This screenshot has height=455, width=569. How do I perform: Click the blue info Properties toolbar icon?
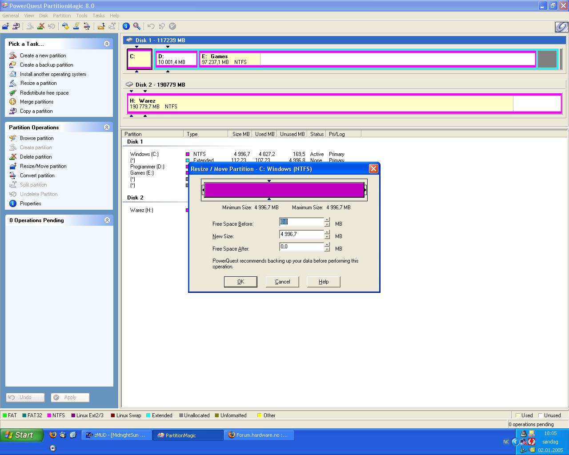tap(126, 26)
